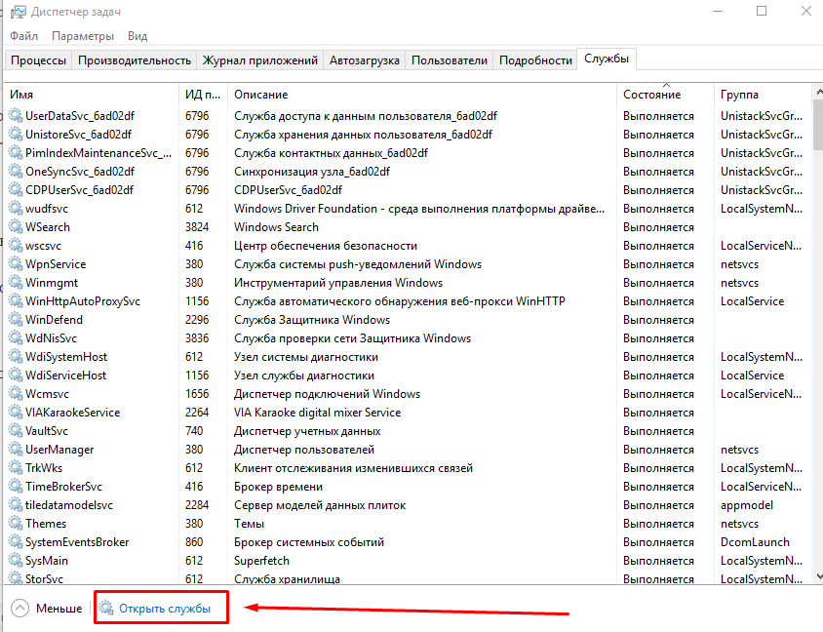Open the Файл menu
Screen dimensions: 823x632
pos(23,36)
